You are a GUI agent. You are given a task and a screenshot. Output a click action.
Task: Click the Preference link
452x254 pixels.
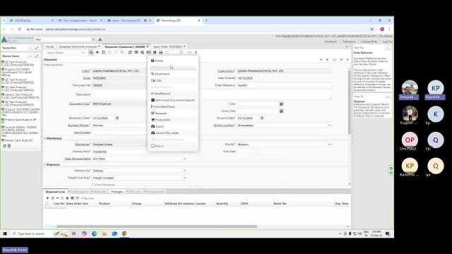(348, 42)
